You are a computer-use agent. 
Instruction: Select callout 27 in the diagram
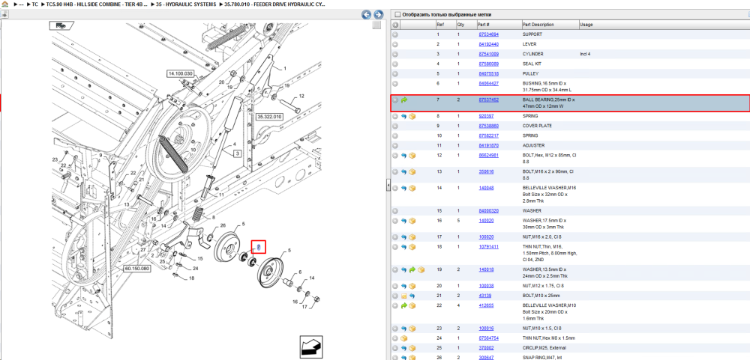[x=142, y=249]
